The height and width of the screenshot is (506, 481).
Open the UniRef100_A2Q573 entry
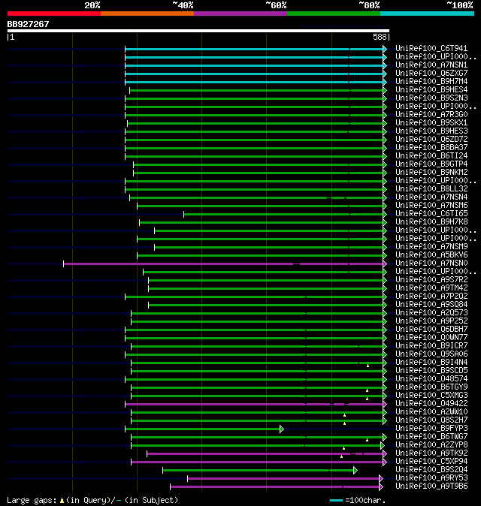(x=431, y=313)
